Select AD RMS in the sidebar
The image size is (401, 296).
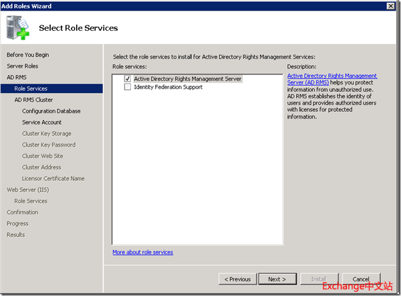[x=17, y=77]
